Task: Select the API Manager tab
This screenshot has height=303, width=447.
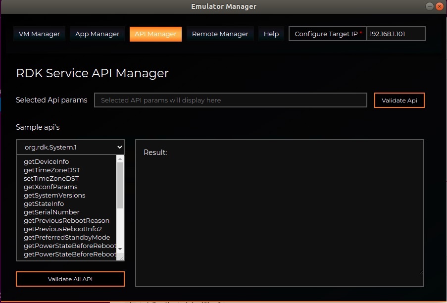Action: pos(155,34)
